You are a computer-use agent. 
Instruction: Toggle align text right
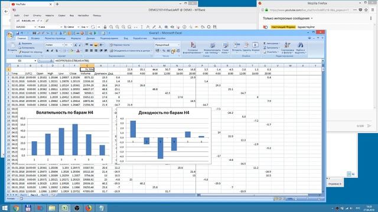click(x=96, y=51)
